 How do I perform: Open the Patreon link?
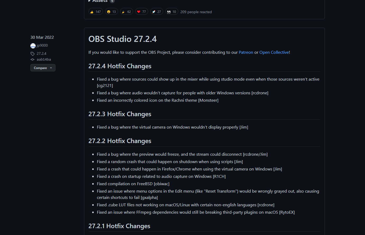pyautogui.click(x=246, y=52)
